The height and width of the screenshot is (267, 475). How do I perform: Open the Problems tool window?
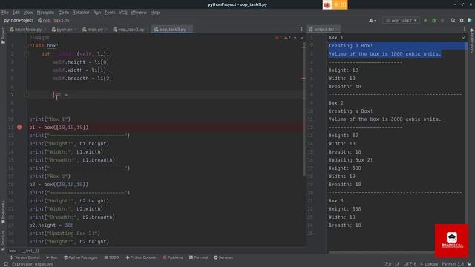pyautogui.click(x=173, y=257)
